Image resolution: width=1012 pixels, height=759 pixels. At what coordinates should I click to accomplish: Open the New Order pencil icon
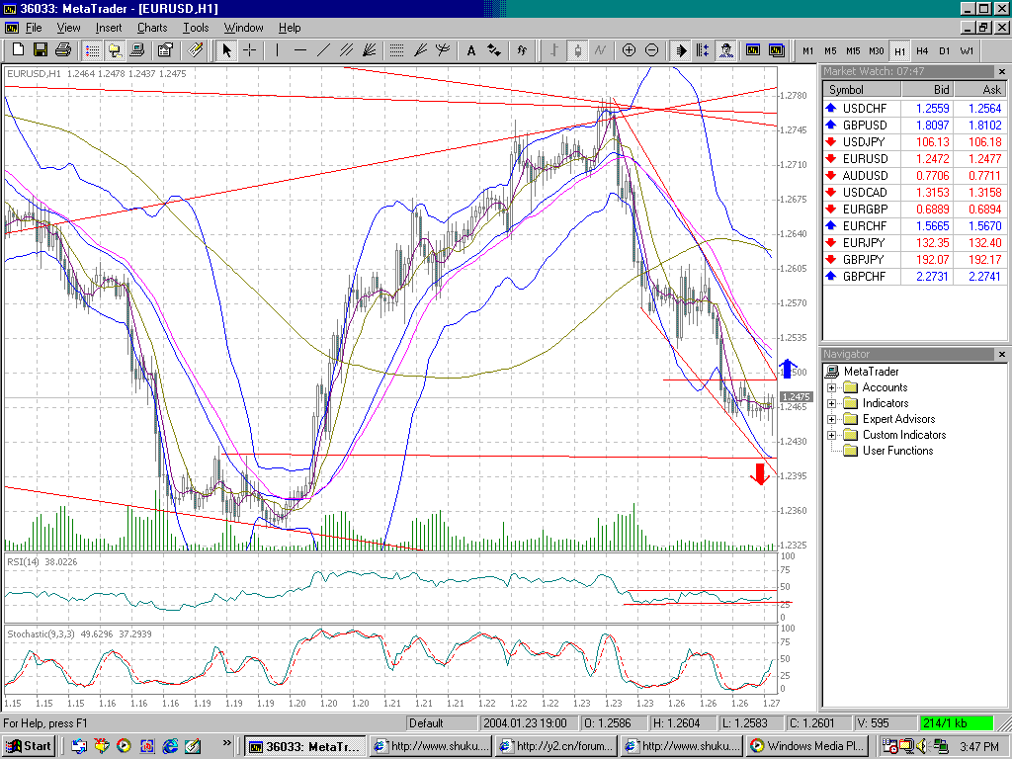pyautogui.click(x=195, y=49)
